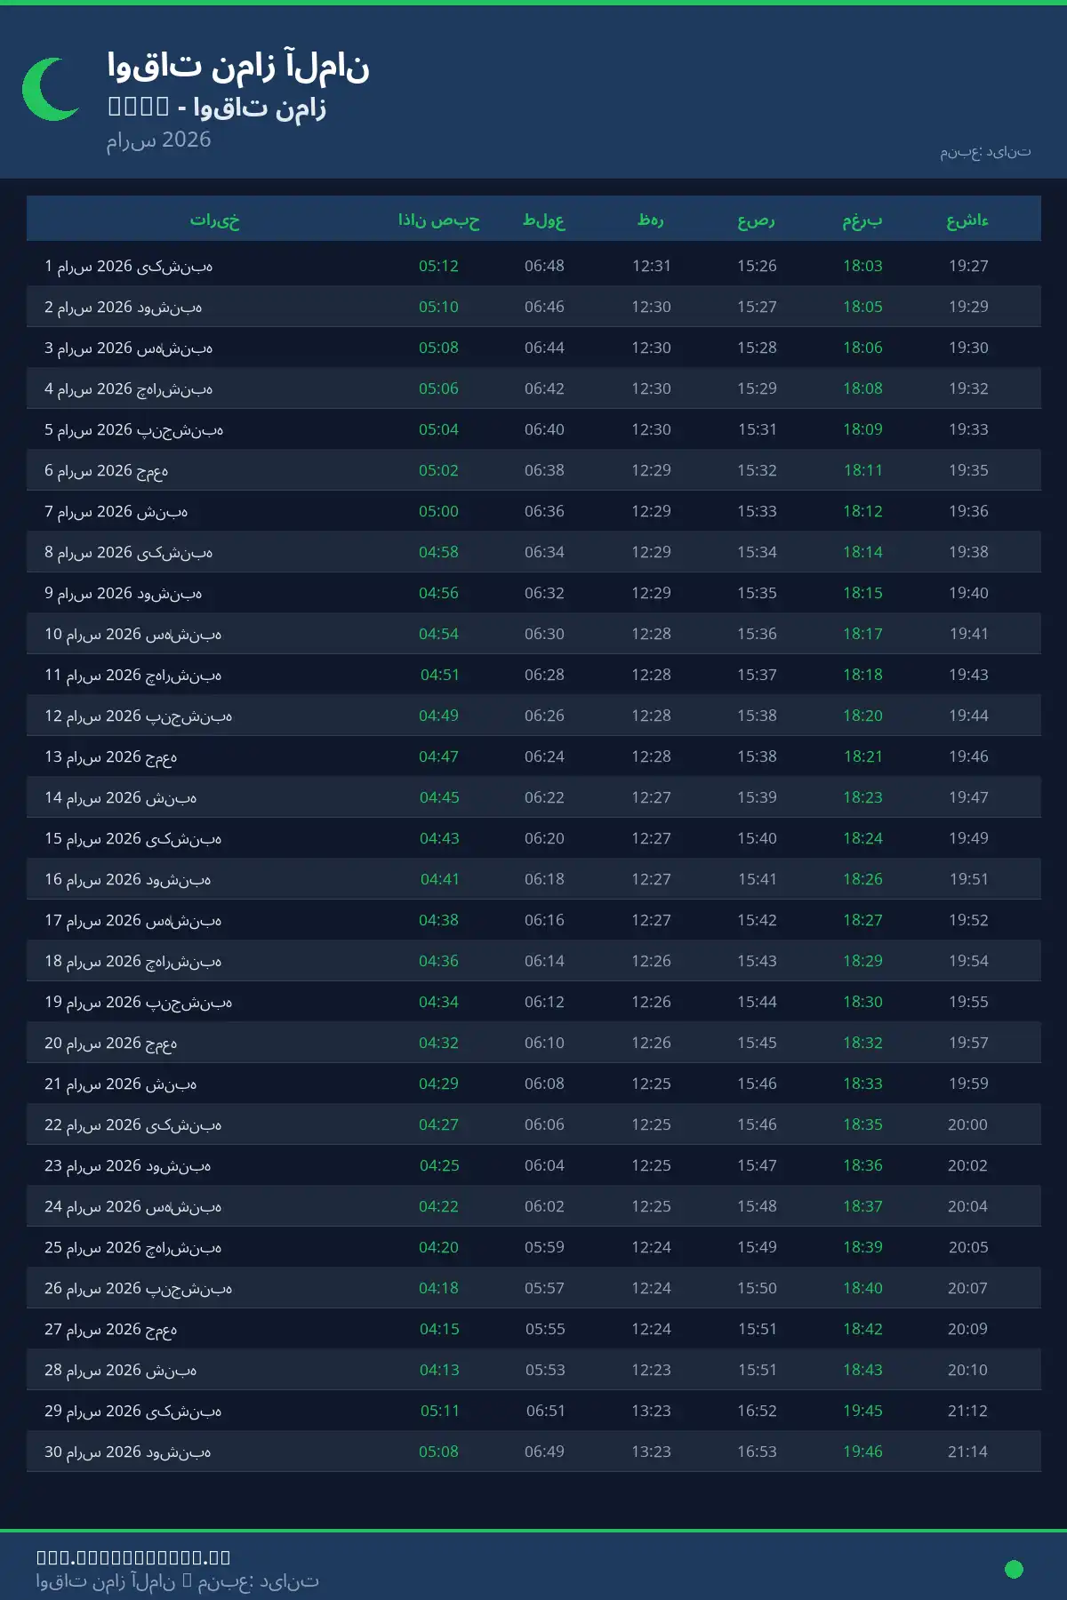Click the sunrise (طلوع) column header
The height and width of the screenshot is (1600, 1067).
544,220
